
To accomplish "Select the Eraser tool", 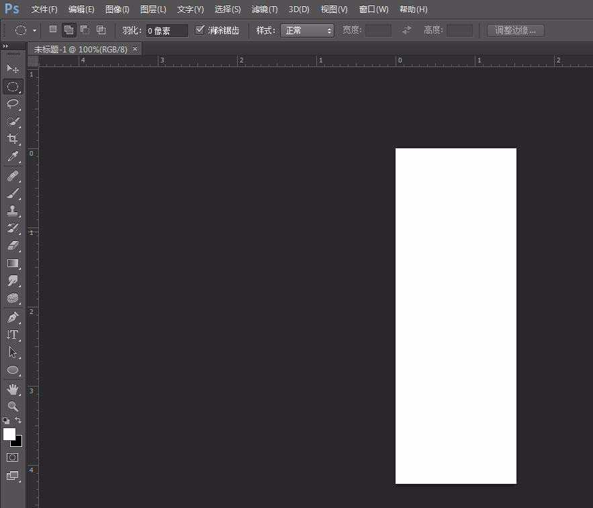I will point(13,246).
